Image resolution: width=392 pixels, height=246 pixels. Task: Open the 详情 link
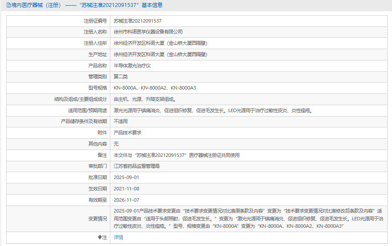[x=118, y=237]
